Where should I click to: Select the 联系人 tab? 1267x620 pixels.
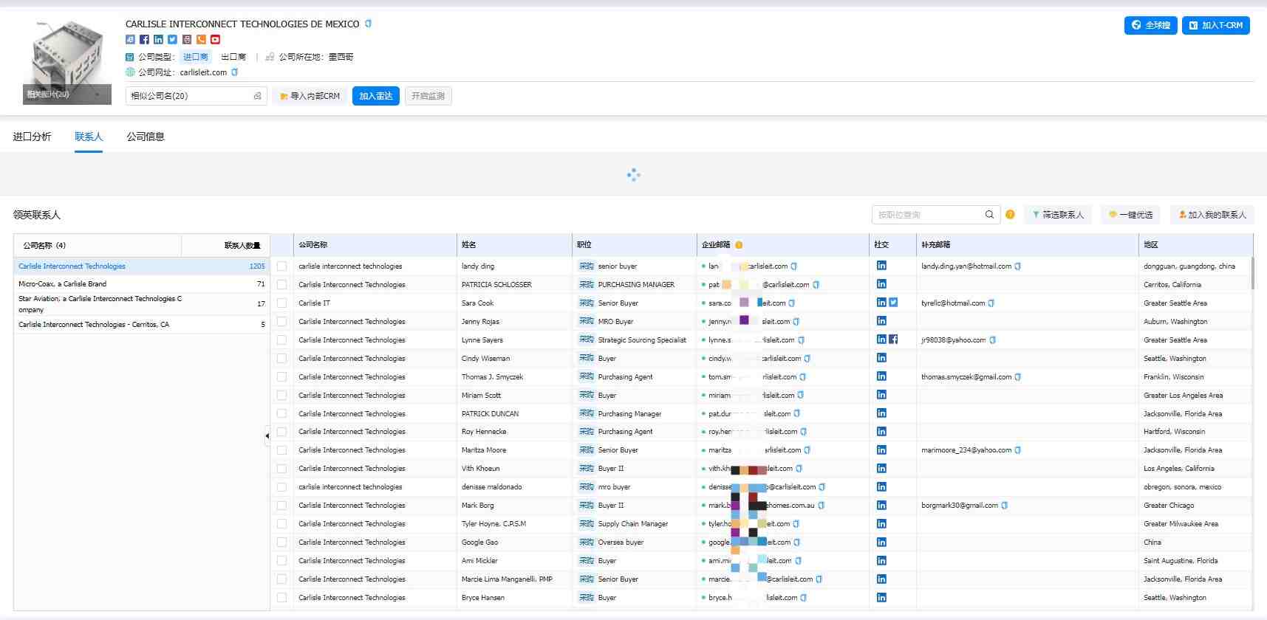point(89,137)
